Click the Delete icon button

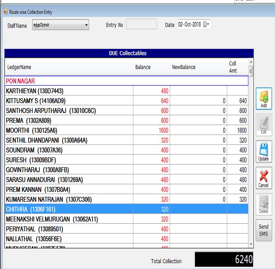pos(264,204)
